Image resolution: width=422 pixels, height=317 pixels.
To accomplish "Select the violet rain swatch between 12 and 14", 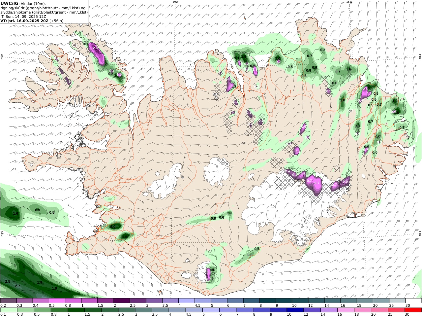I will [x=312, y=310].
